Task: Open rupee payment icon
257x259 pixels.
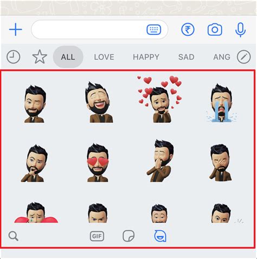Action: [188, 29]
